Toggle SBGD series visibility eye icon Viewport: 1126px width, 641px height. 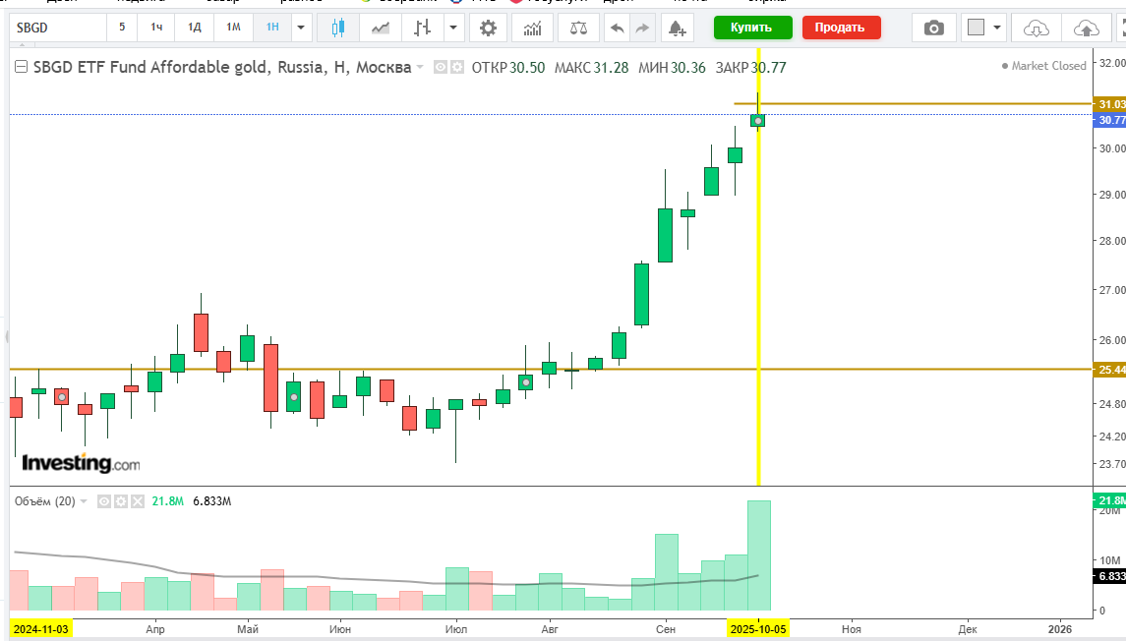point(441,67)
